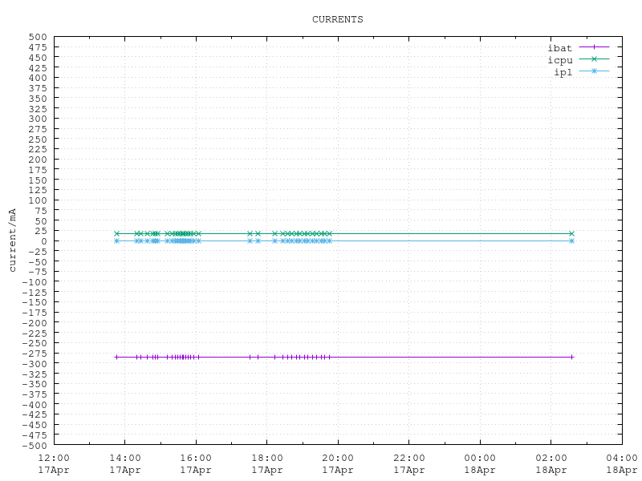Click the -100 y-axis tick label
Viewport: 642px width, 481px height.
point(35,282)
